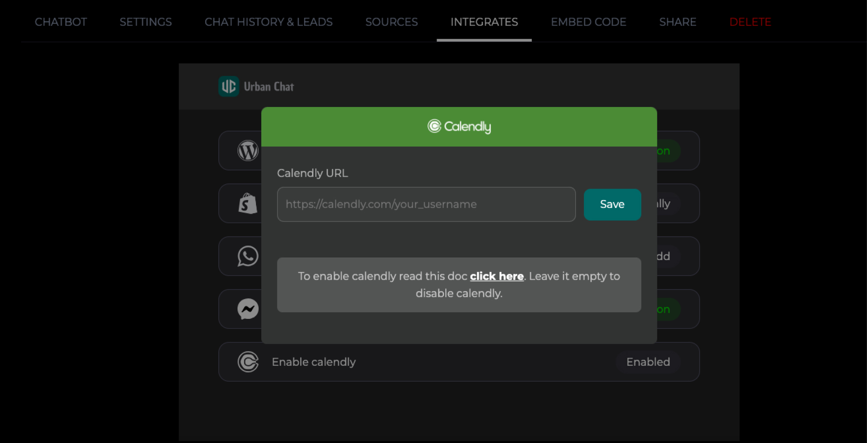The height and width of the screenshot is (443, 867).
Task: Go to the SOURCES tab
Action: point(391,22)
